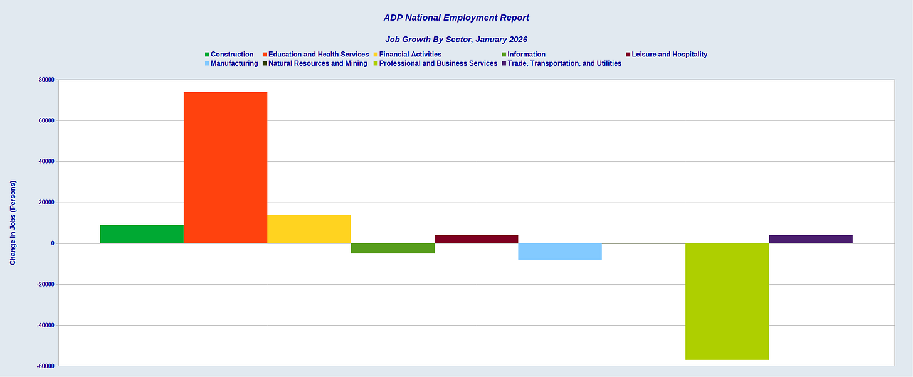Click the Trade, Transportation, and Utilities legend swatch
This screenshot has height=377, width=913.
tap(504, 63)
